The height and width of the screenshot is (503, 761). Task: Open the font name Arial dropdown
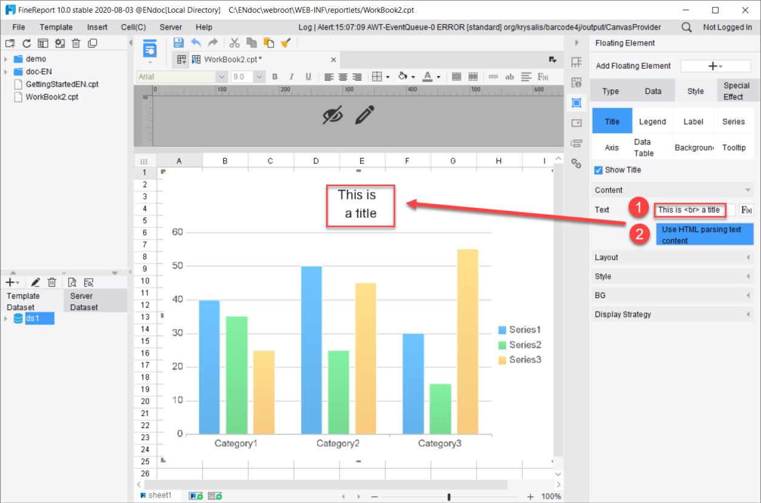[x=221, y=77]
